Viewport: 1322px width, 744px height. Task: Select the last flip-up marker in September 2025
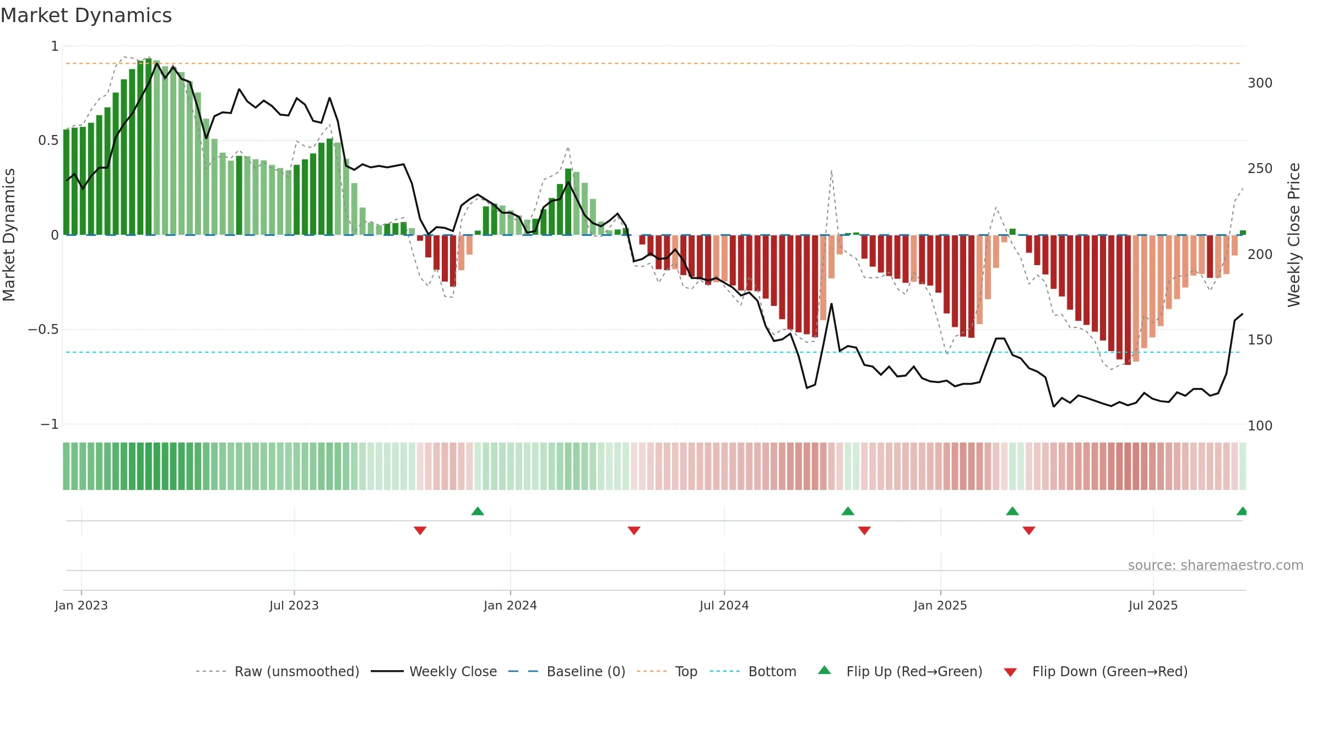pyautogui.click(x=1242, y=511)
